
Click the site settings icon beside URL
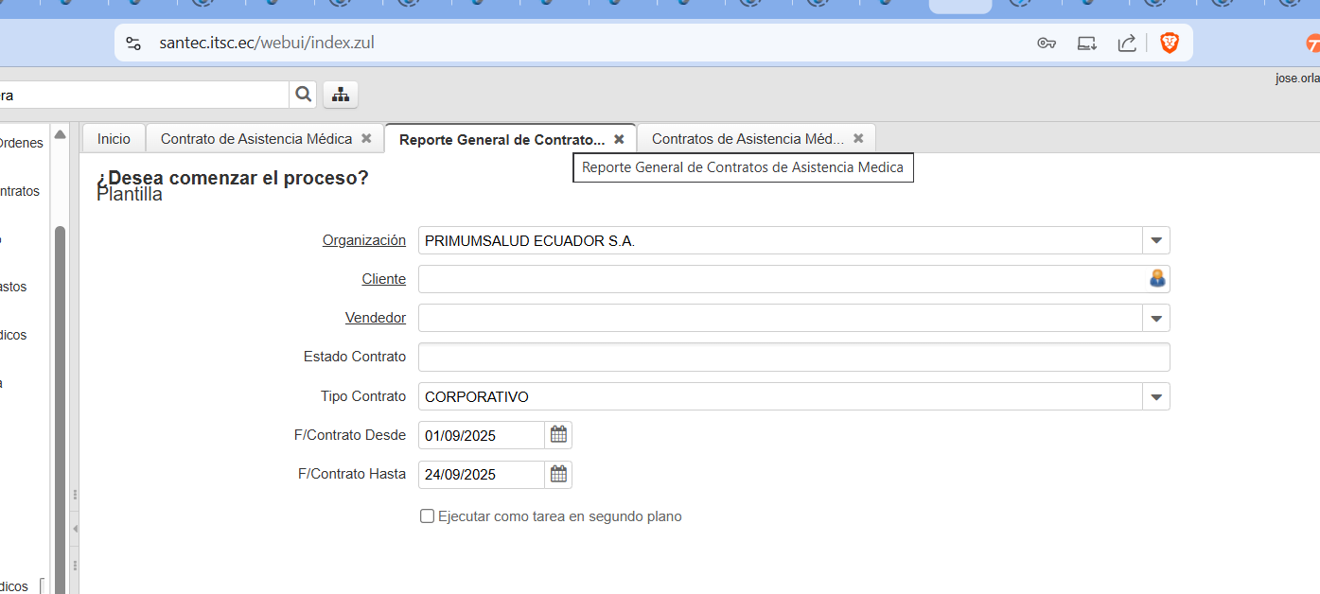tap(133, 43)
